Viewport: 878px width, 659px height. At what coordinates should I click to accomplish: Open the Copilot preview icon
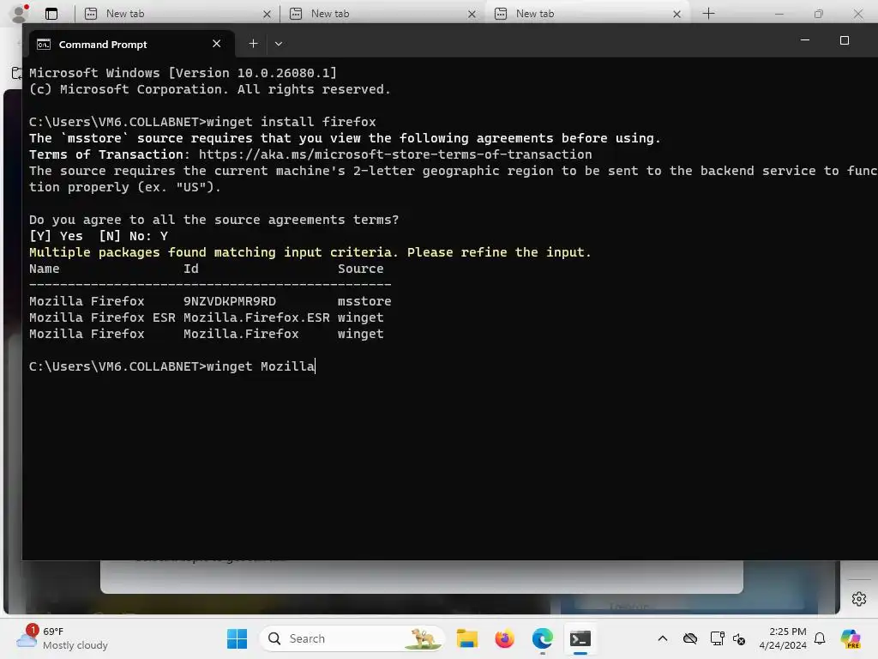tap(851, 638)
